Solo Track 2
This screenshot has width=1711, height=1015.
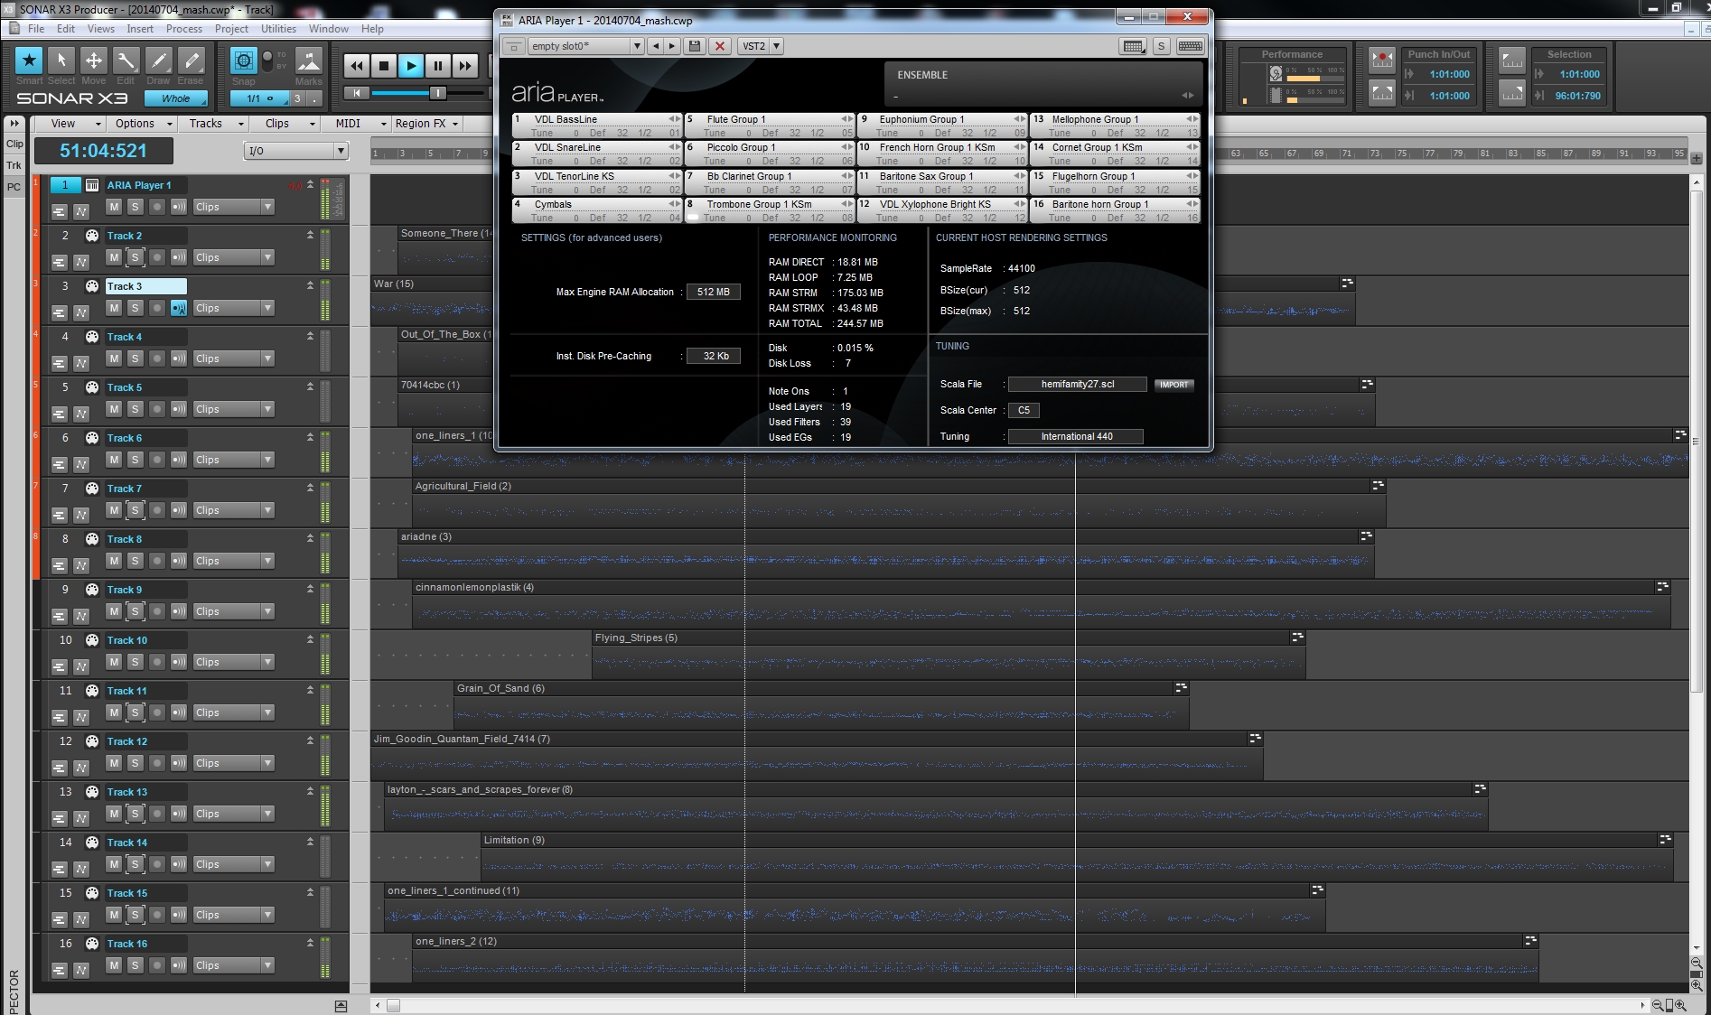pos(135,257)
